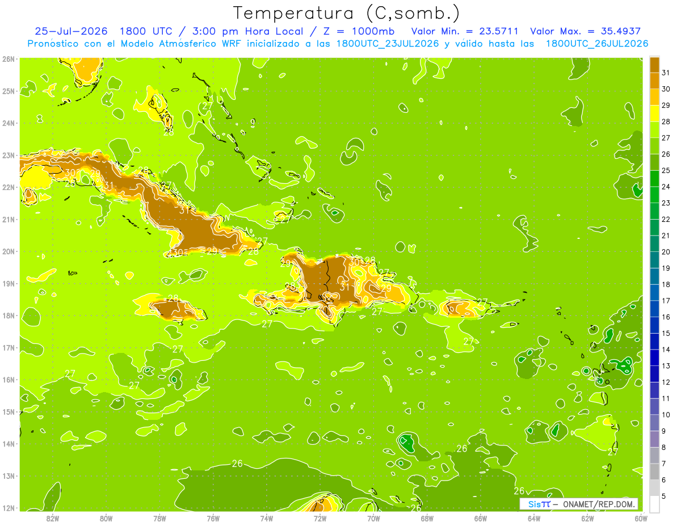The height and width of the screenshot is (526, 681).
Task: Click the '19N' latitude axis label
Action: pos(9,284)
